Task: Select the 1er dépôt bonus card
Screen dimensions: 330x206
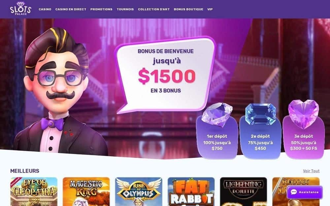Action: pyautogui.click(x=217, y=138)
